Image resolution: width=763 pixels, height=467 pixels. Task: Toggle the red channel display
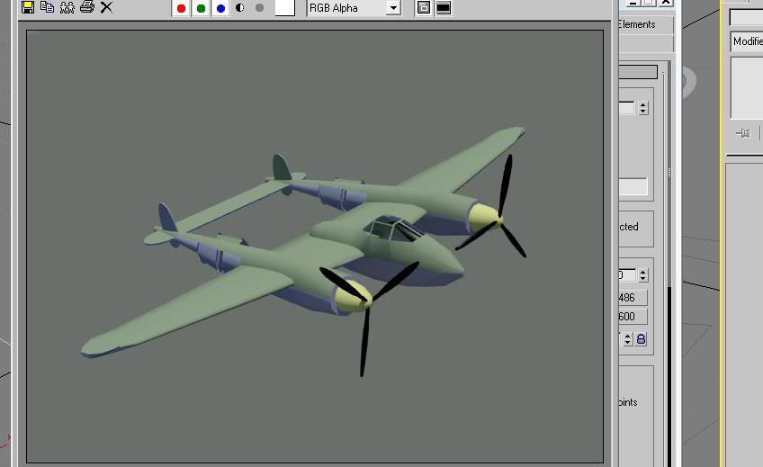click(x=181, y=8)
